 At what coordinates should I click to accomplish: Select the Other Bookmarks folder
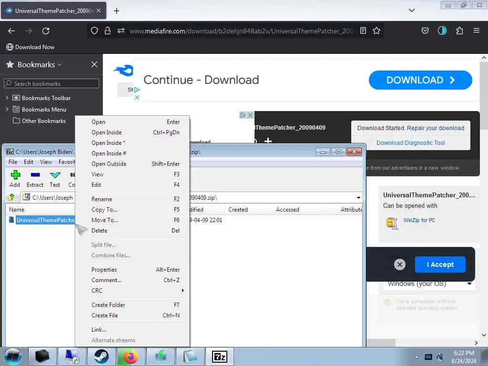pos(39,121)
